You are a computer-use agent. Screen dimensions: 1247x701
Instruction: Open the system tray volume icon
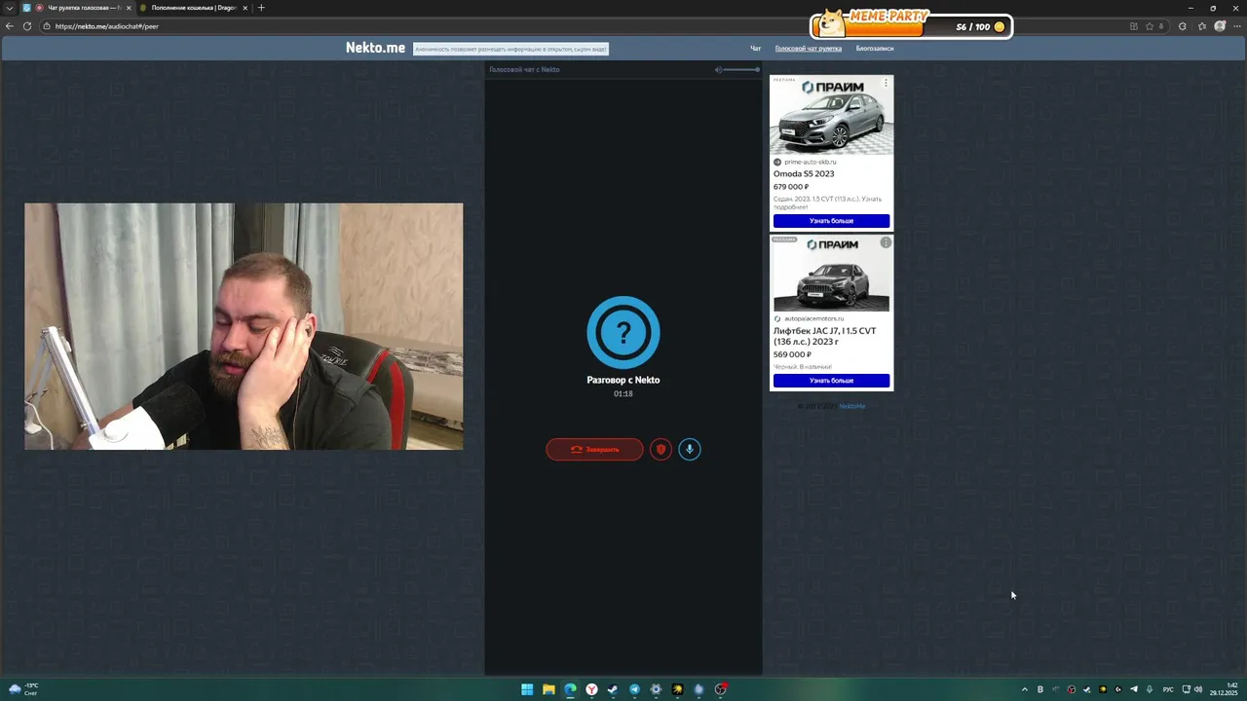(x=1198, y=689)
